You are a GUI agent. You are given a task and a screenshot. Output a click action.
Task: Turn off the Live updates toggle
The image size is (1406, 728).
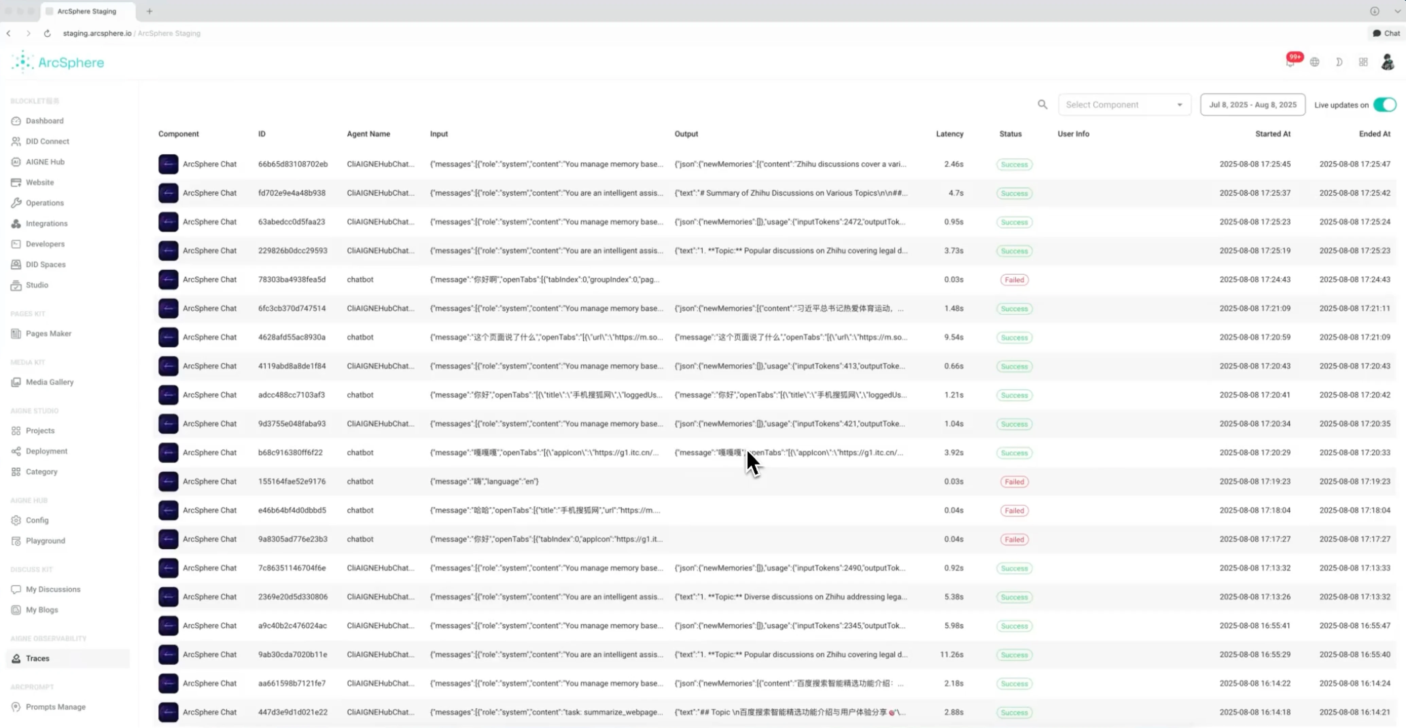(1384, 104)
